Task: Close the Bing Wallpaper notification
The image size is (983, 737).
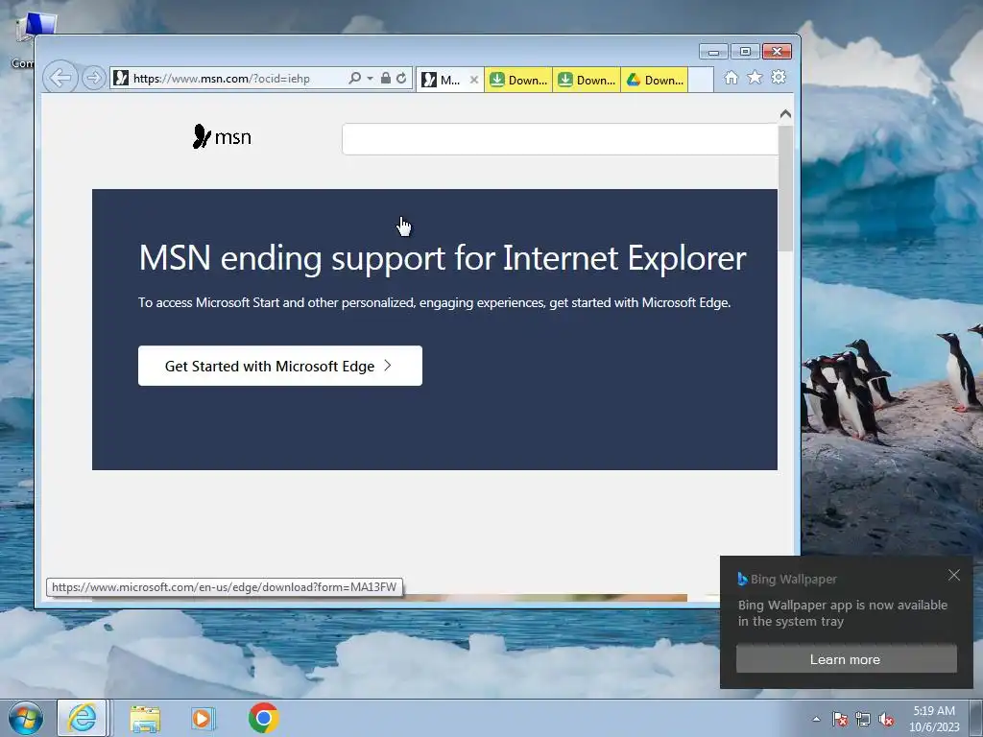Action: (x=954, y=576)
